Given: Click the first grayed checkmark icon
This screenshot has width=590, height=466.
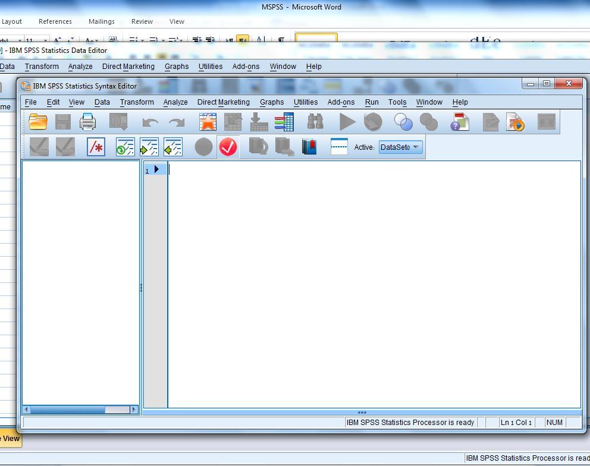Looking at the screenshot, I should pyautogui.click(x=39, y=147).
